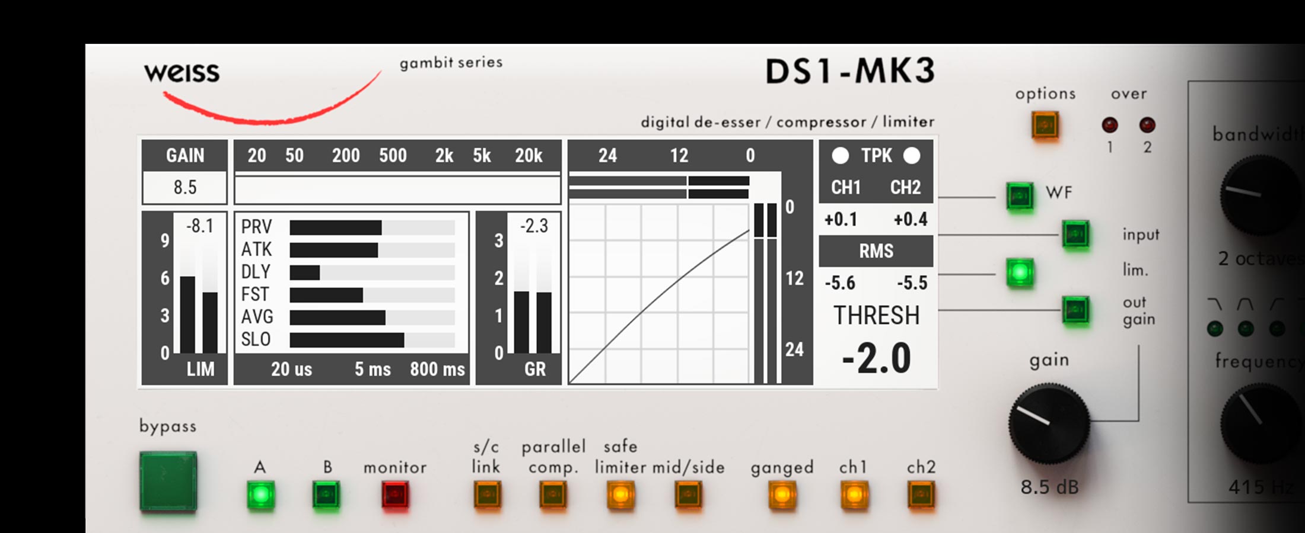Click the over LED for channel 1
The image size is (1305, 533).
[x=1110, y=125]
